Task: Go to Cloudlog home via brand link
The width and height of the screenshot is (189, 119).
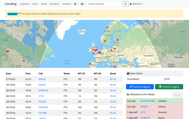Action: 11,4
